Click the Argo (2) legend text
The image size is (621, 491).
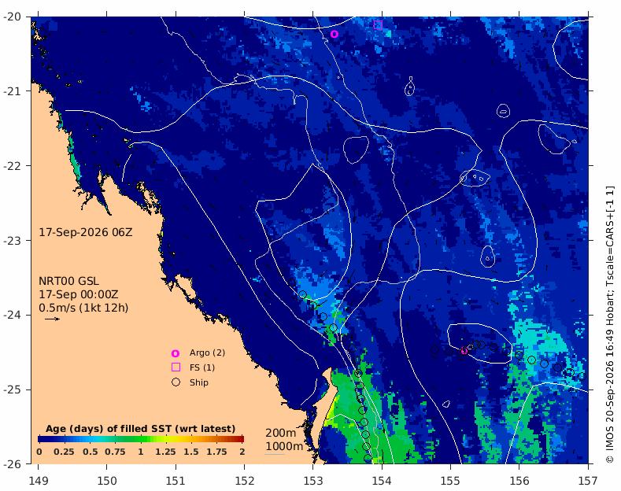click(207, 353)
